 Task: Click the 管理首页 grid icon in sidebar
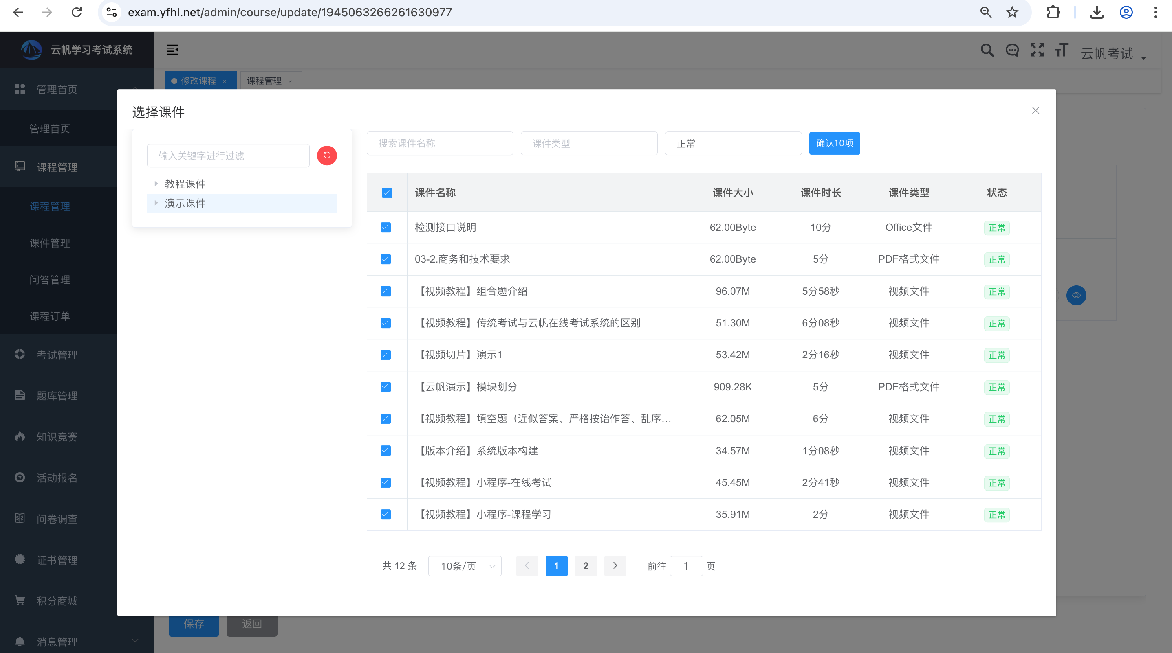pos(20,89)
